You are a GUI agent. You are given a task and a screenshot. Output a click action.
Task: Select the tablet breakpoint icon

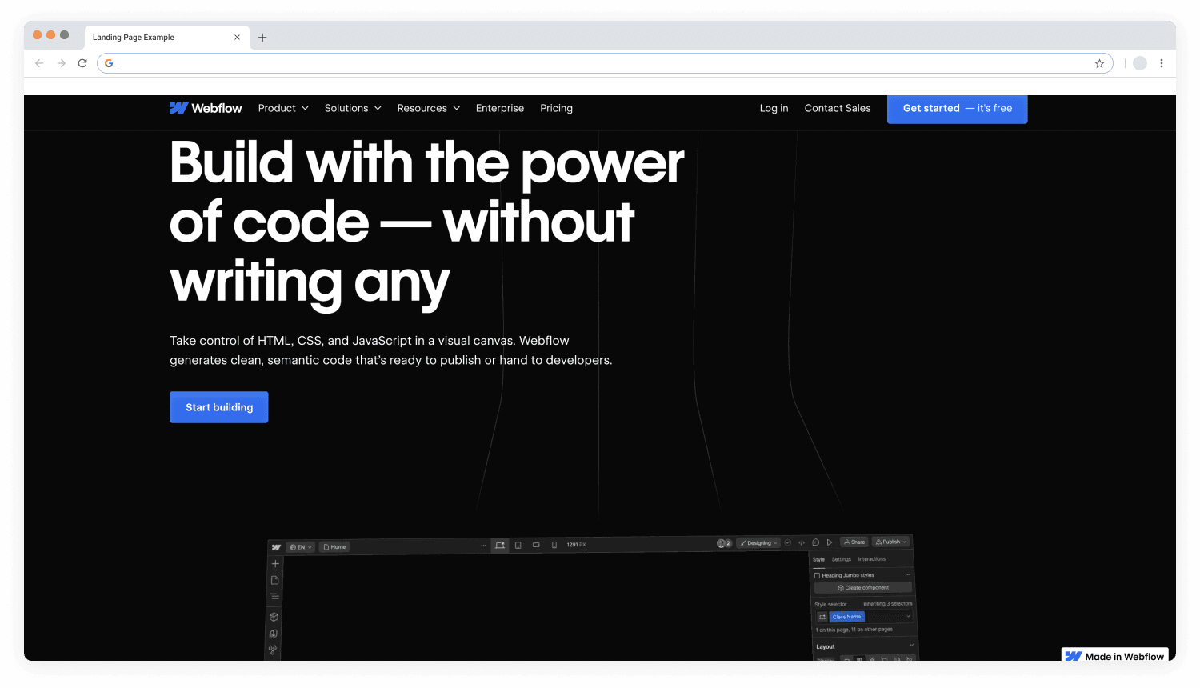[x=518, y=545]
